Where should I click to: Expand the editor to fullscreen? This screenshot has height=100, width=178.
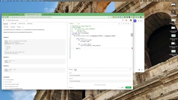coord(130,24)
